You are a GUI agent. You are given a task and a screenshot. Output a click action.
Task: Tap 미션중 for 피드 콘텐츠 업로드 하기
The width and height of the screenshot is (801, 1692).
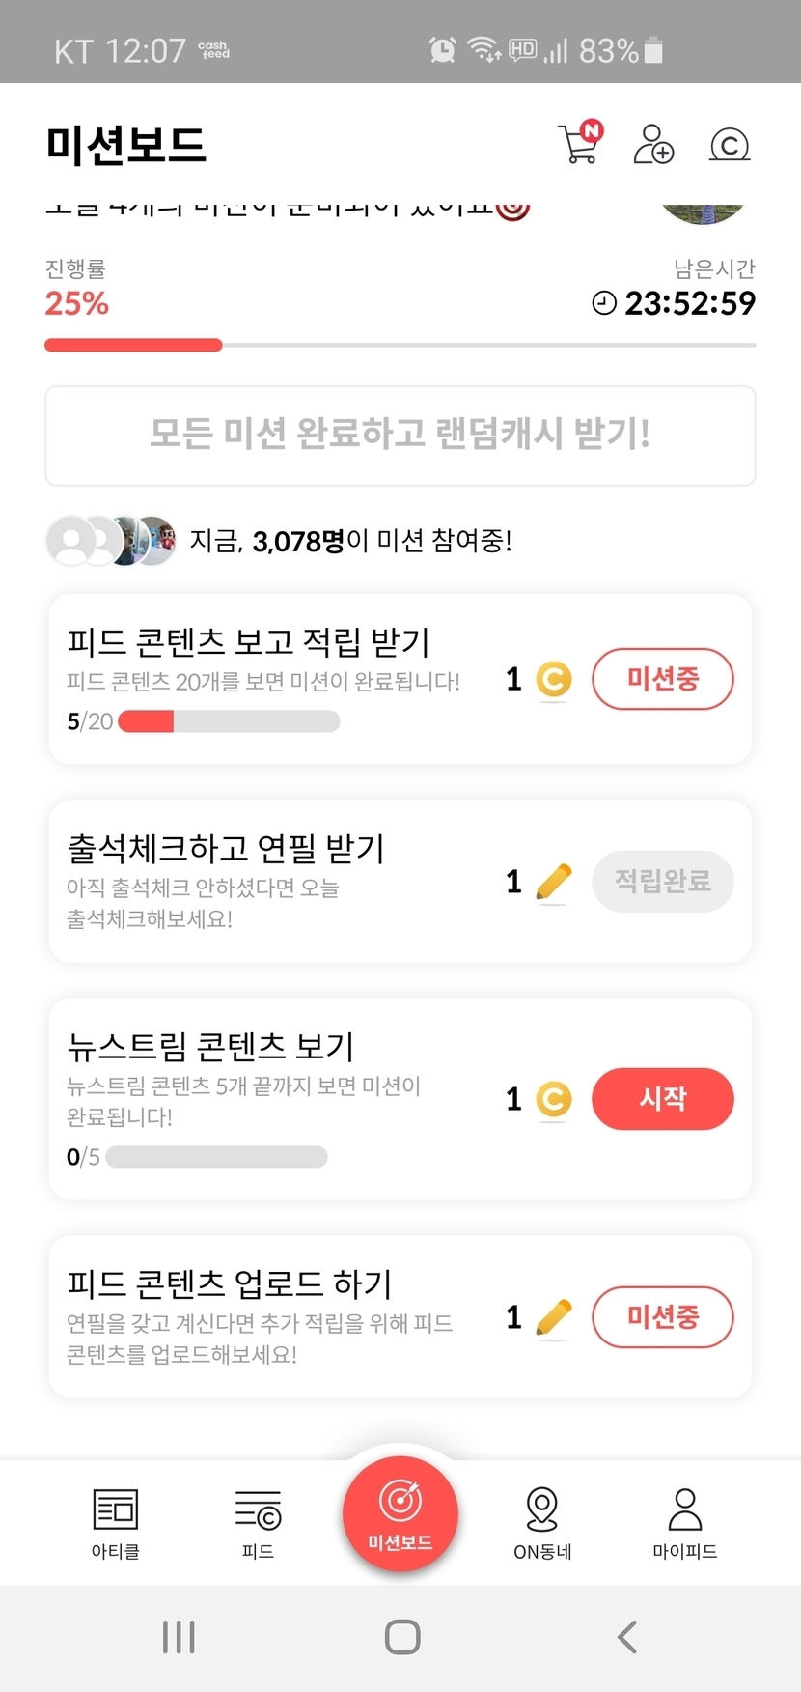(662, 1316)
